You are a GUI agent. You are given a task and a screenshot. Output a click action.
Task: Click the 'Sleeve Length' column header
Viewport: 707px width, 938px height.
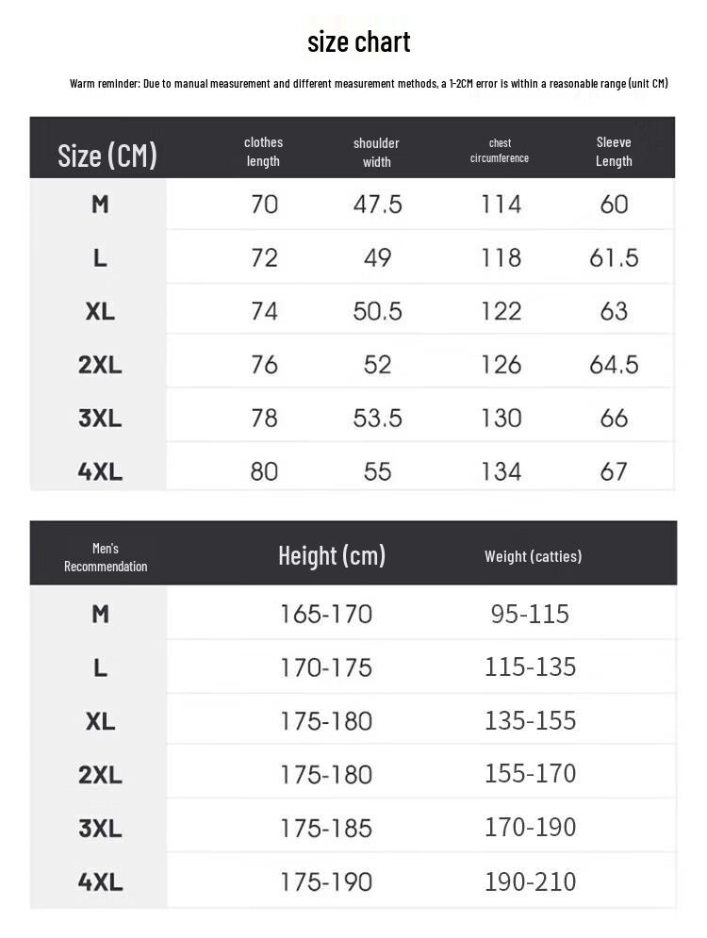[614, 152]
